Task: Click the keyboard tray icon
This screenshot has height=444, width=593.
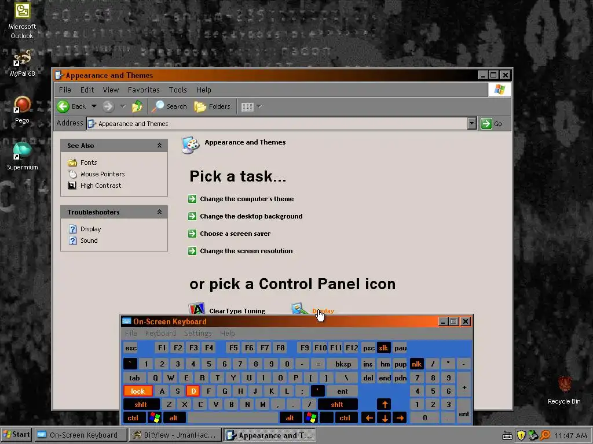Action: pyautogui.click(x=507, y=436)
